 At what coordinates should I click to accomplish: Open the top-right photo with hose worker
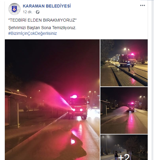(x=124, y=63)
